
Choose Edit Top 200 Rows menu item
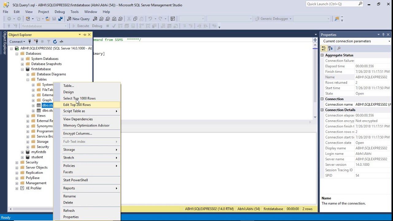[87, 105]
